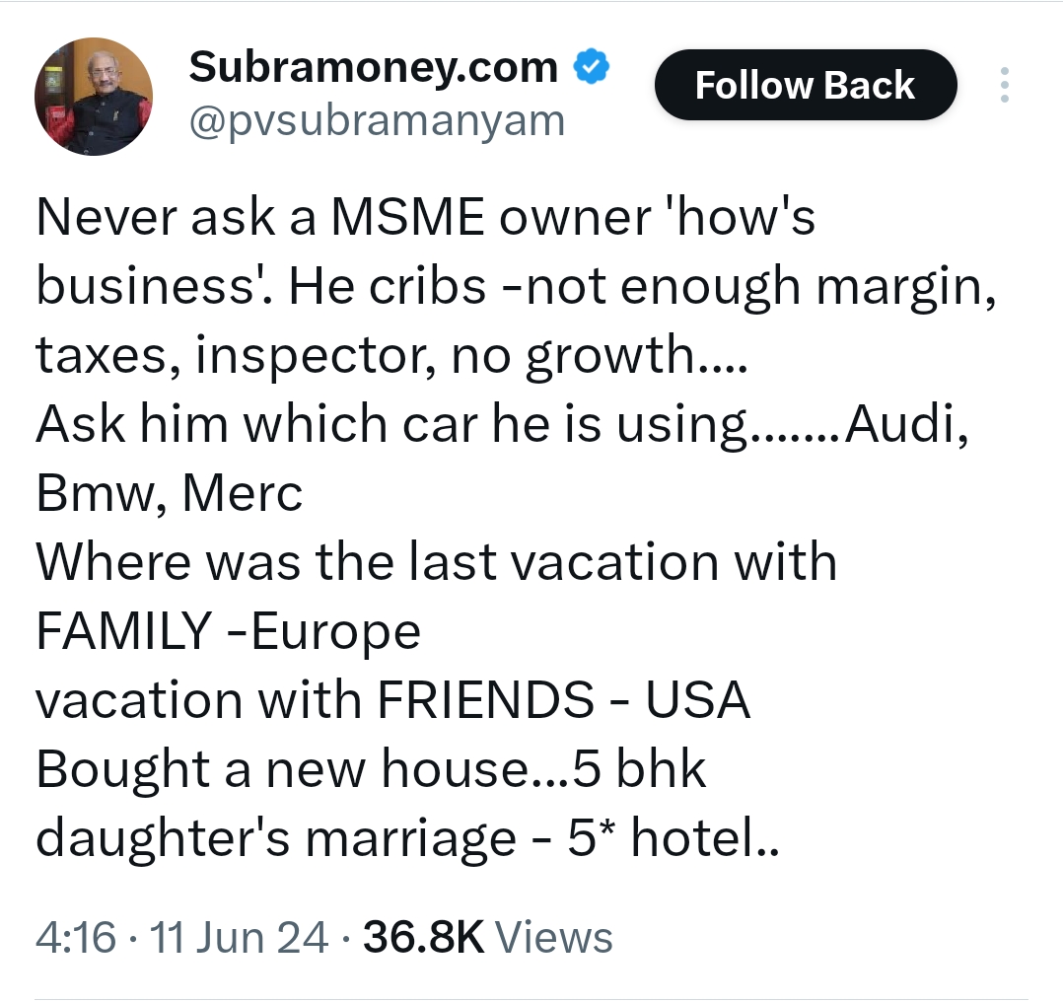Tap the 'vacation with FRIENDS - USA' line

(392, 701)
